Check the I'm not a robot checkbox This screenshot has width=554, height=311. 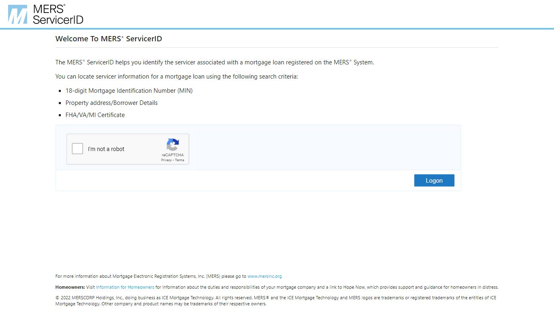click(x=77, y=149)
